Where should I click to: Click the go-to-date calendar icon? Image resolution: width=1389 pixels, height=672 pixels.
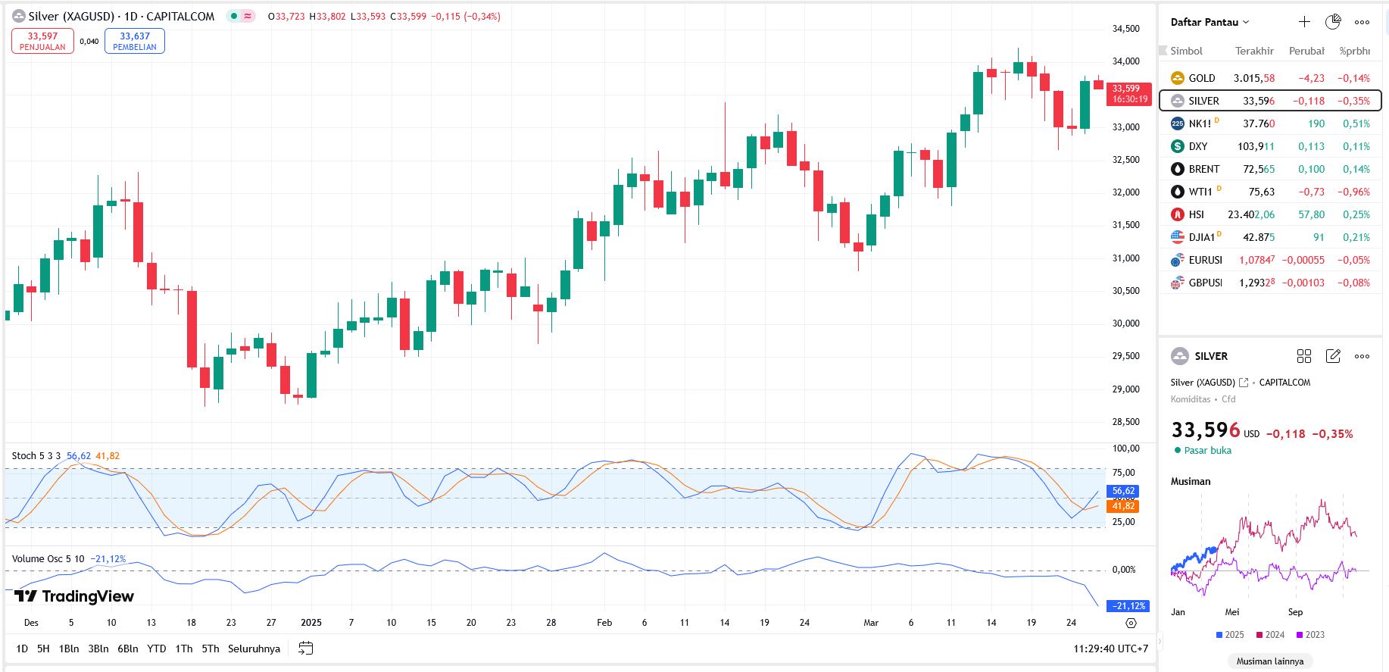click(306, 649)
